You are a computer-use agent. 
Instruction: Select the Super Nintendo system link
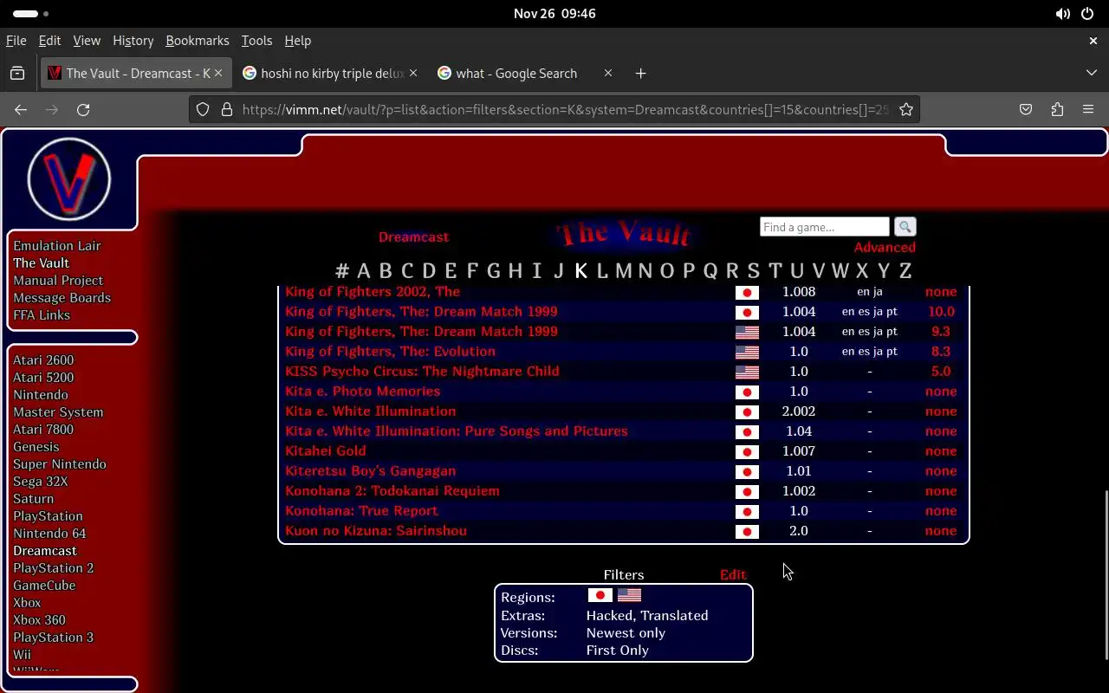click(60, 464)
